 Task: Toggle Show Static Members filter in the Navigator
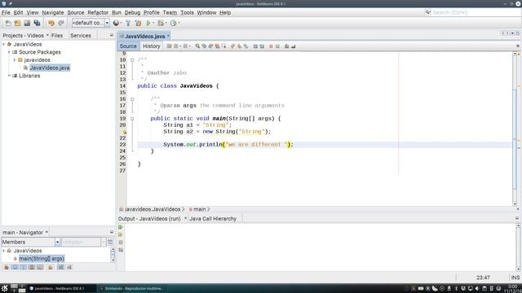tap(23, 267)
